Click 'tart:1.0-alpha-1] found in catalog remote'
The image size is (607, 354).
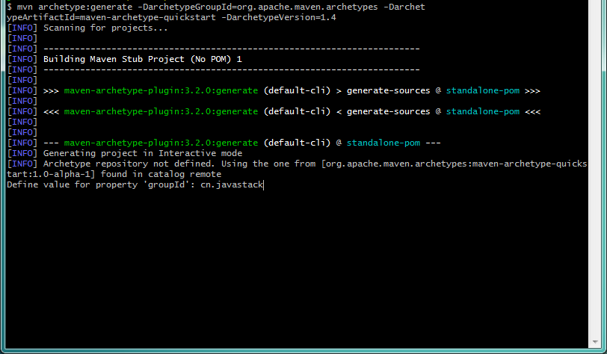pos(114,174)
